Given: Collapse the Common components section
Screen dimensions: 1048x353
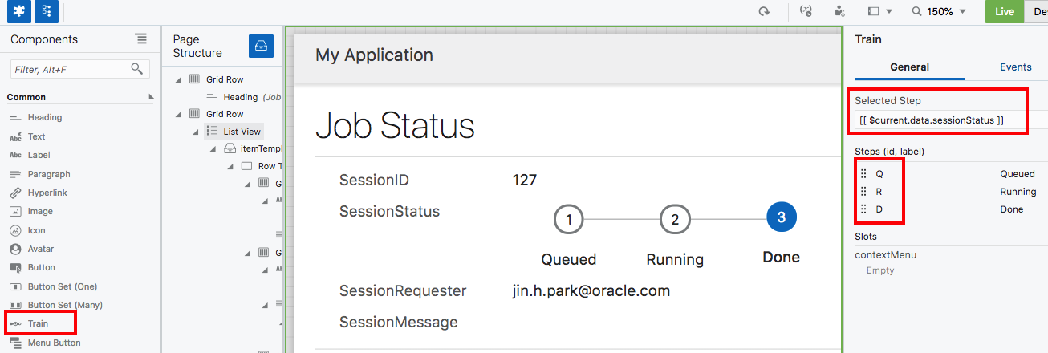Looking at the screenshot, I should coord(151,97).
